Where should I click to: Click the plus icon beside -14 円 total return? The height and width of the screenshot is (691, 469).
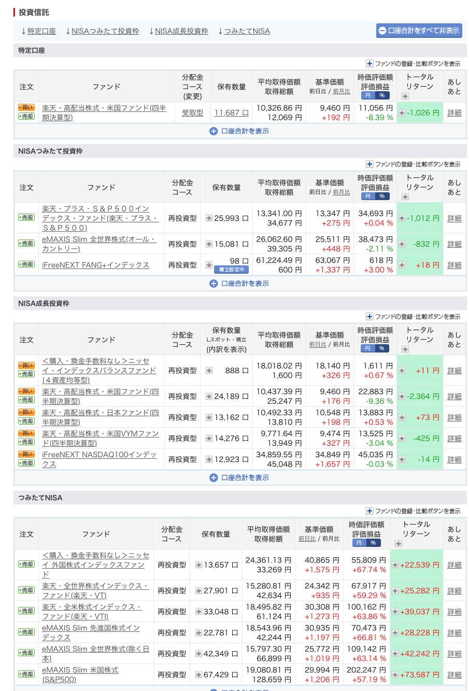tap(402, 460)
